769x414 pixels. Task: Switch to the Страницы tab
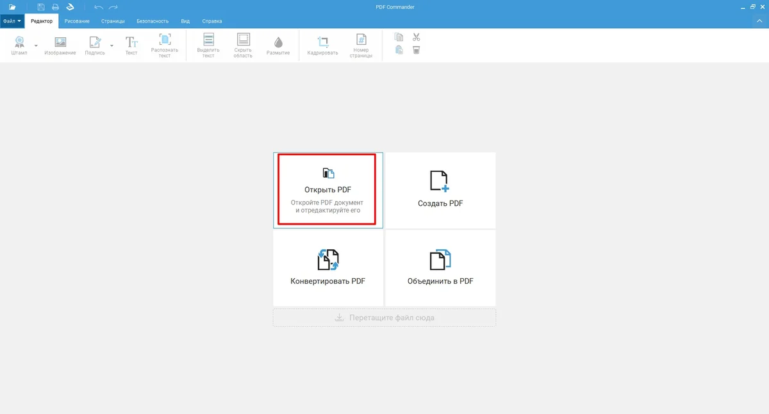[113, 21]
